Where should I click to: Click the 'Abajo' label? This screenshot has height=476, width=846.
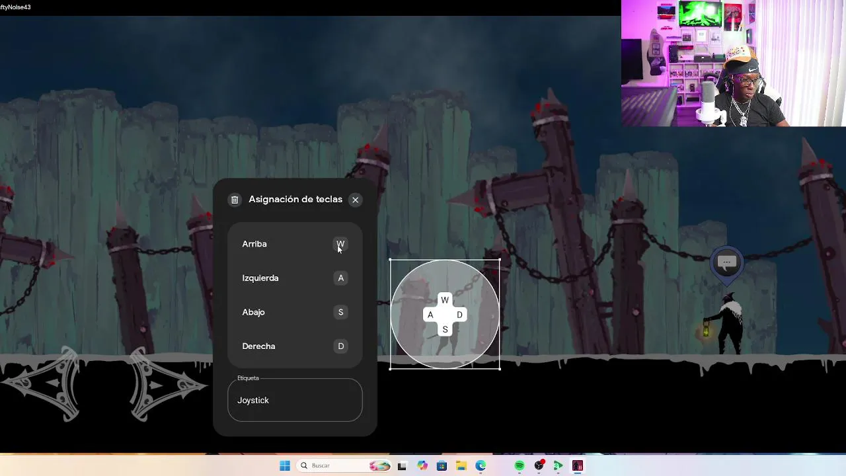click(x=253, y=312)
